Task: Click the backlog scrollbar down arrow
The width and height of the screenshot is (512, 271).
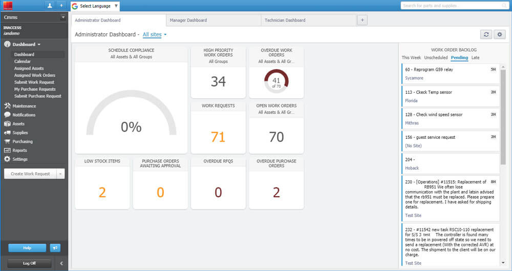Action: 503,262
